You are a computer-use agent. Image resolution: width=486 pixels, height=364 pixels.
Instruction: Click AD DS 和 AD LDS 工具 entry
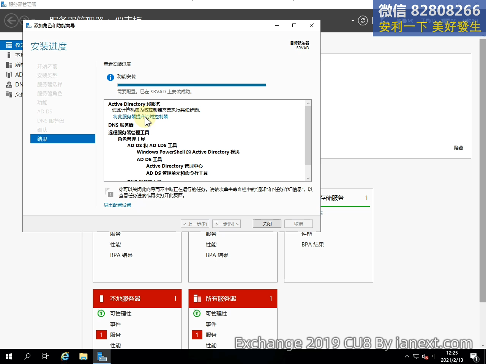tap(152, 145)
